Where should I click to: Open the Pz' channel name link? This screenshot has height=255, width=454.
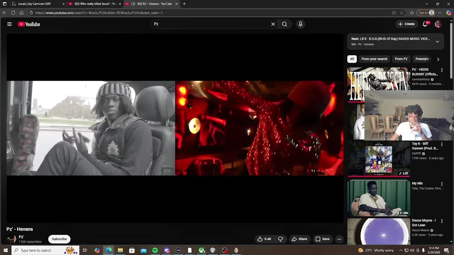[21, 237]
